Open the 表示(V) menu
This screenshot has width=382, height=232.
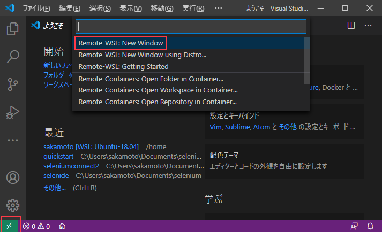point(131,9)
